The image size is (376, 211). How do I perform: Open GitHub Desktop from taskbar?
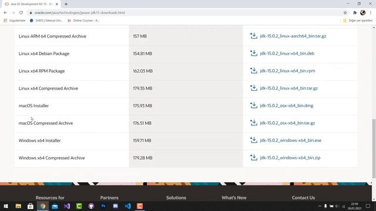pos(91,206)
